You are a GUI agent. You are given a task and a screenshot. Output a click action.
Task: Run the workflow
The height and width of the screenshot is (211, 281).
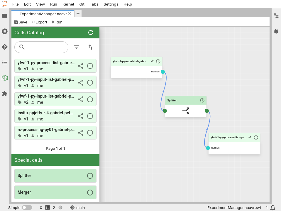coord(57,22)
